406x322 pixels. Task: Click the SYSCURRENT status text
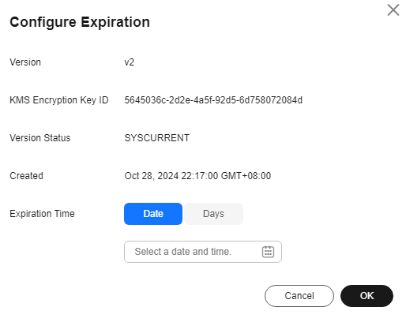point(157,138)
